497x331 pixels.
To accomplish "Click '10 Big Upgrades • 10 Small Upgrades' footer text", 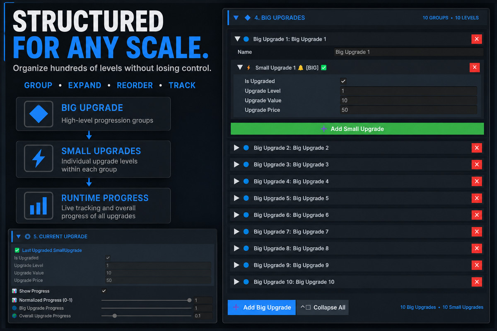I will 442,307.
